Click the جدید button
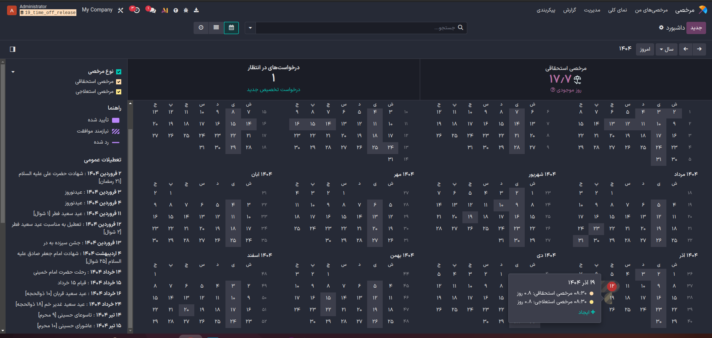This screenshot has width=712, height=338. (696, 28)
